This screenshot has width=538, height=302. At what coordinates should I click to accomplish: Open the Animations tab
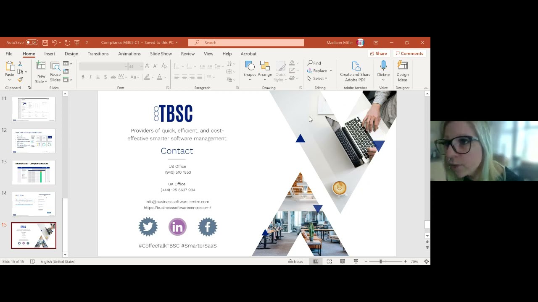129,54
